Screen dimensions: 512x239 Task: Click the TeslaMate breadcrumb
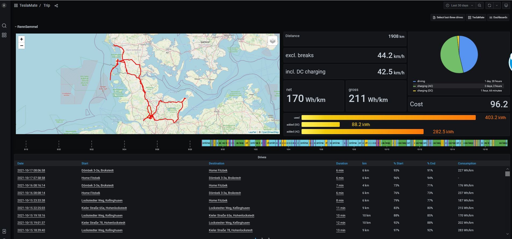click(x=28, y=5)
